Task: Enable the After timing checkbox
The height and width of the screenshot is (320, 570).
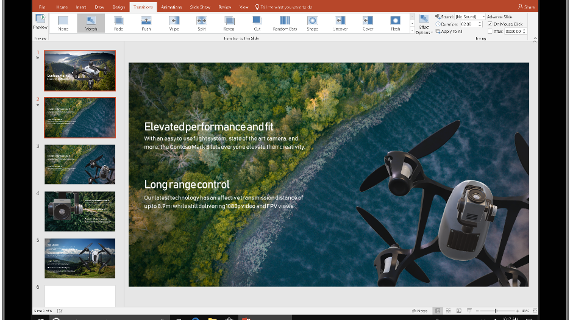Action: pos(490,31)
